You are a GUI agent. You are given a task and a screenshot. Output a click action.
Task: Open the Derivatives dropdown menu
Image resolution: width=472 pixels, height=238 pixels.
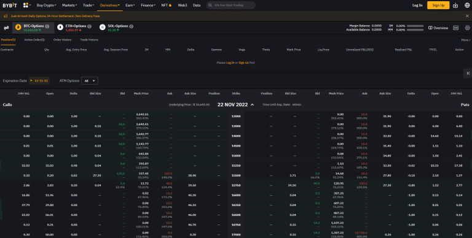(110, 5)
